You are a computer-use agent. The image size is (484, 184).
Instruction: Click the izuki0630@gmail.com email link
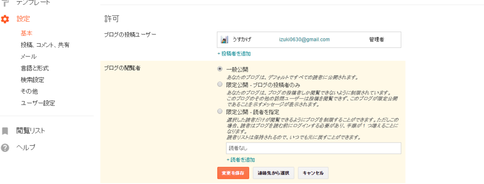coord(304,40)
